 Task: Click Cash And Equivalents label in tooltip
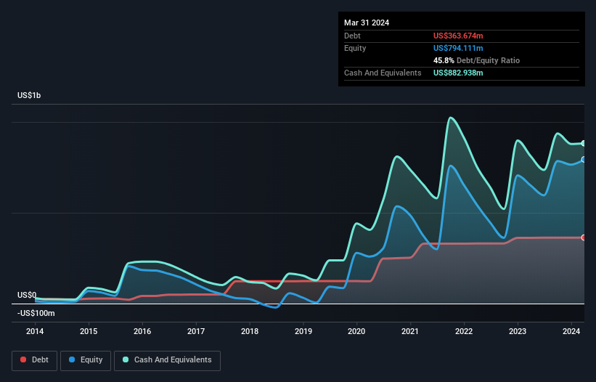[x=383, y=73]
